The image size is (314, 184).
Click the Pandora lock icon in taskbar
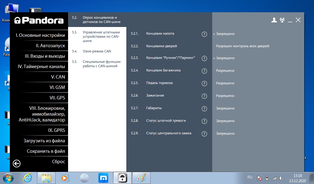click(122, 178)
